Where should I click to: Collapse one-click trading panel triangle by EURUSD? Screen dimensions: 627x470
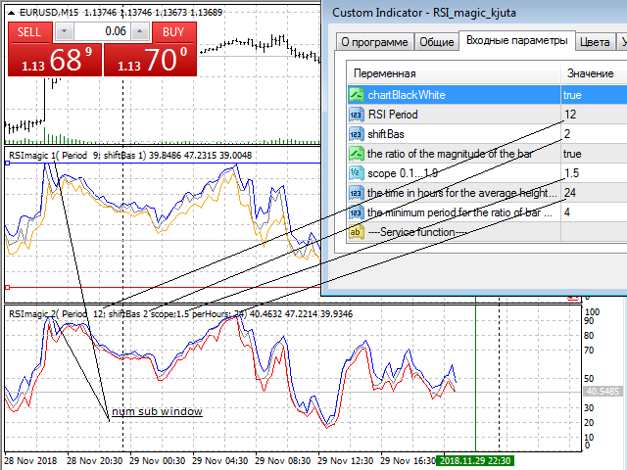(11, 11)
